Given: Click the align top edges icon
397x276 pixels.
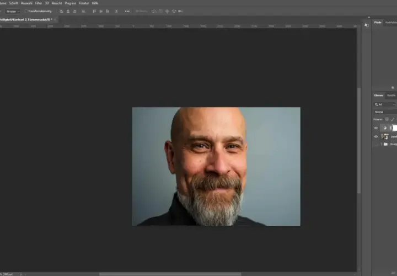Looking at the screenshot, I should (94, 11).
